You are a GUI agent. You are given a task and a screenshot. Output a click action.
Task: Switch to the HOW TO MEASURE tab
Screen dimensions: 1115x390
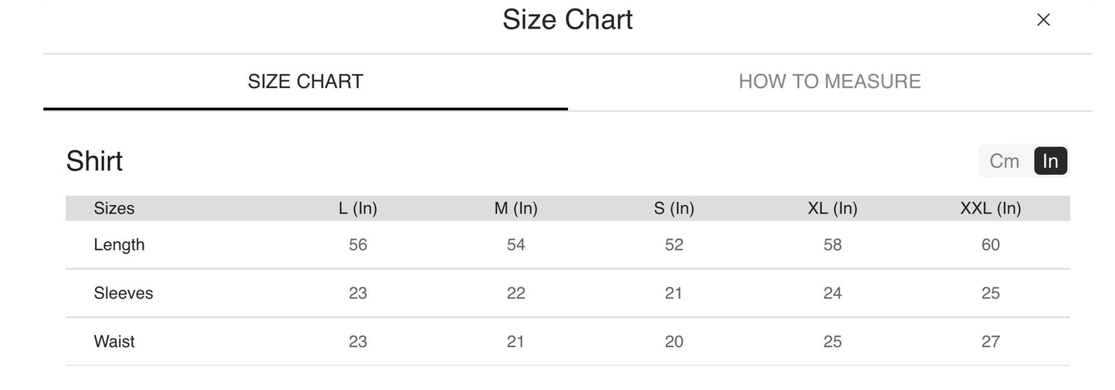829,82
